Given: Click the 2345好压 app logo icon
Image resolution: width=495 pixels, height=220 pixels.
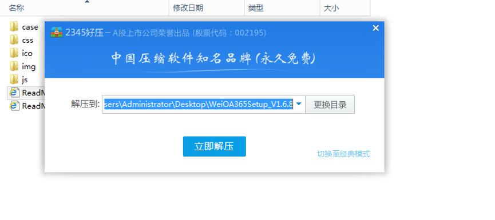Looking at the screenshot, I should tap(57, 32).
